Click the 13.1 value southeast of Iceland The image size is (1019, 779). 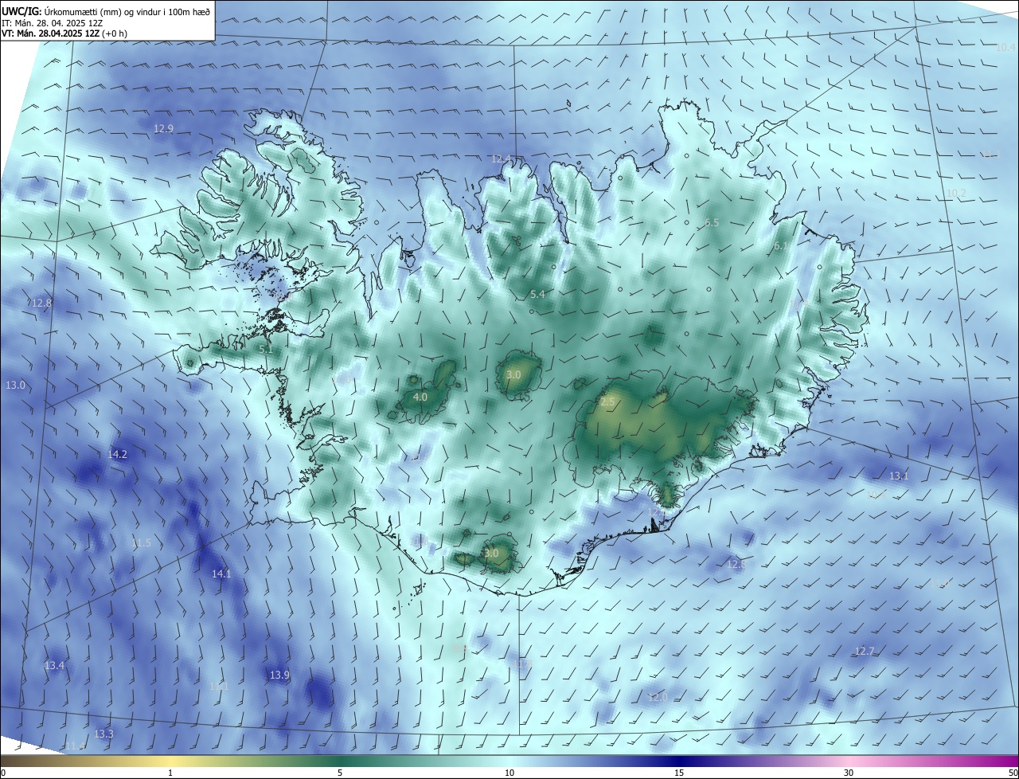tap(899, 476)
